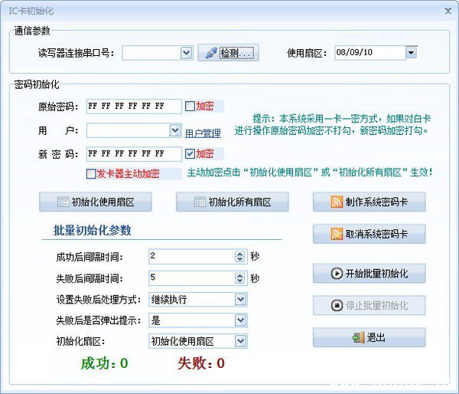The height and width of the screenshot is (394, 459).
Task: Click 失败后间隔时间 value field
Action: [192, 277]
